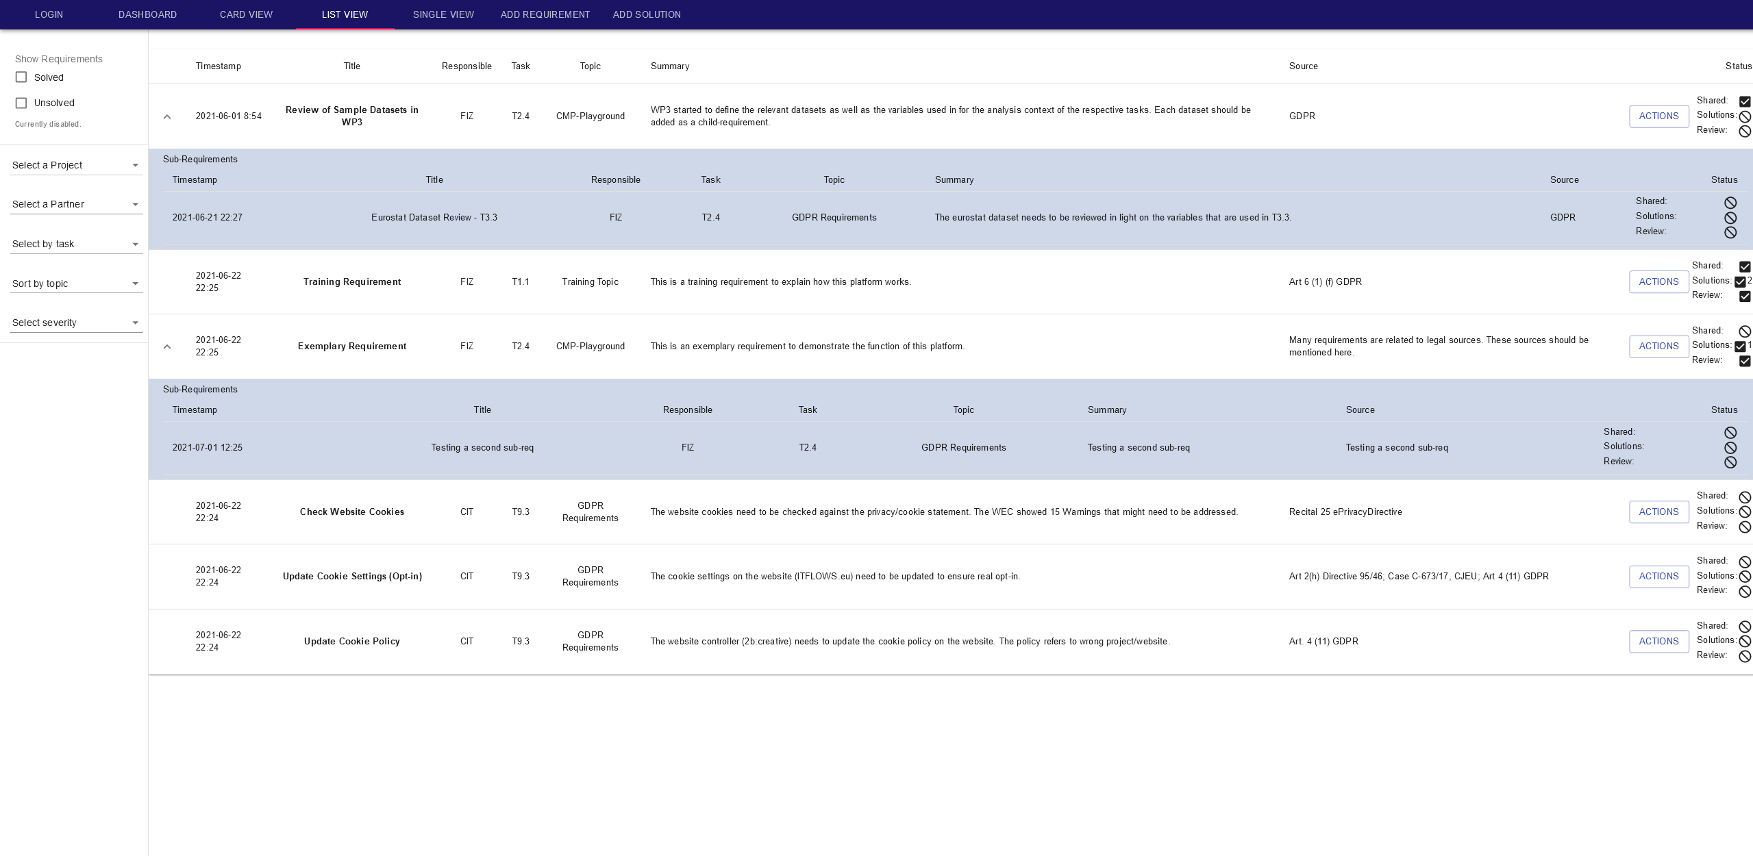Click Solutions blocked icon of Eurostat Dataset Review

pyautogui.click(x=1730, y=218)
